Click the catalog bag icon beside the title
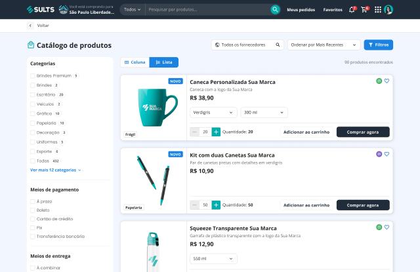Viewport: 420px width, 272px height. [31, 45]
